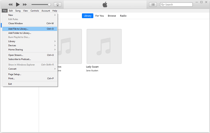Expand the Home Sharing submenu
The image size is (210, 133).
point(30,50)
